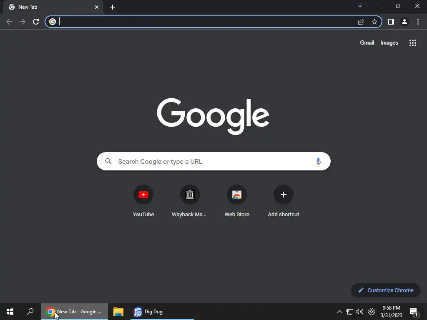Open Google Images link
The height and width of the screenshot is (320, 427).
389,43
